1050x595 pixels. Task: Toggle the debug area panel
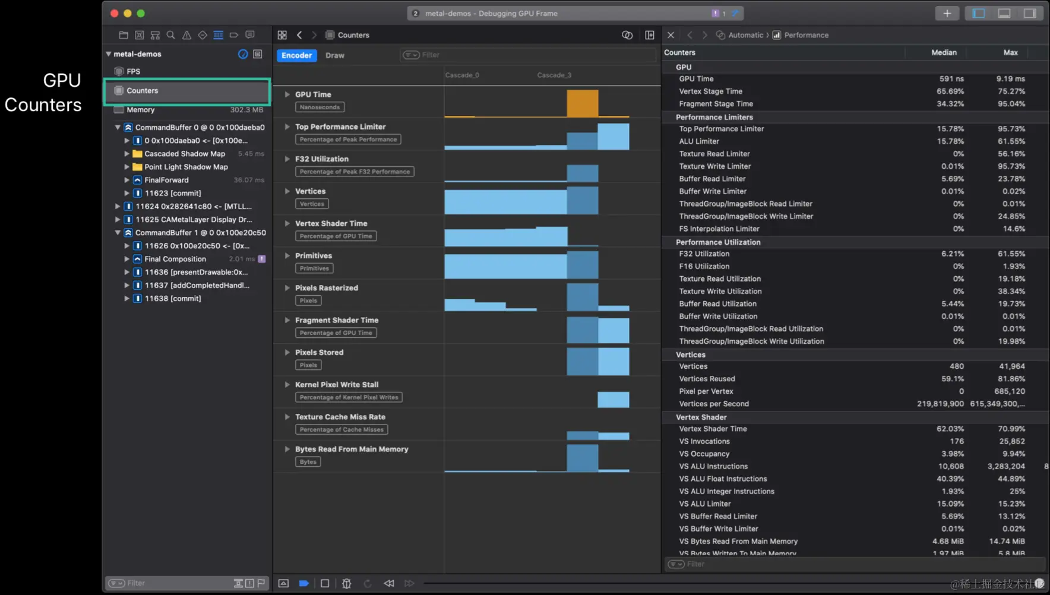pos(1004,13)
